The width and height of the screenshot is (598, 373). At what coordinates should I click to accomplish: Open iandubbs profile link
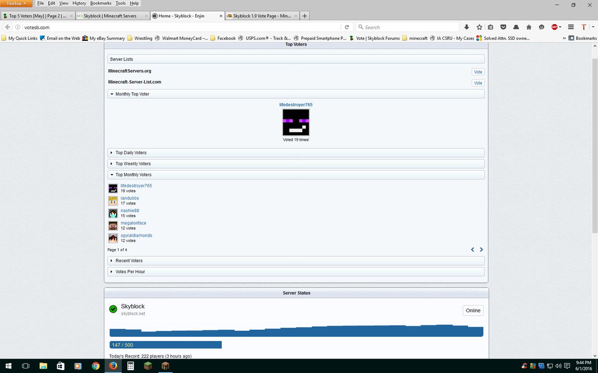pyautogui.click(x=130, y=198)
